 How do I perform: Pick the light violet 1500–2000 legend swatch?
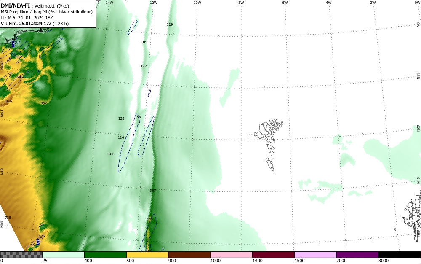(315, 255)
